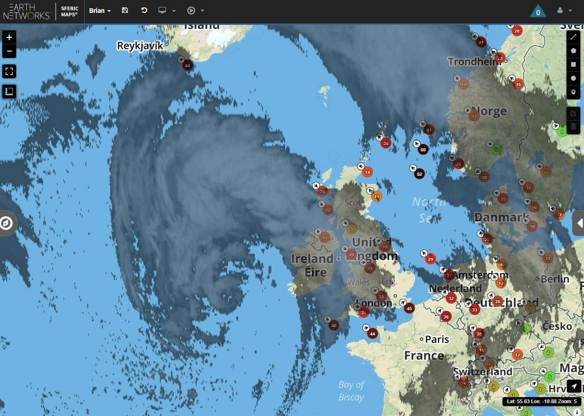Select the circle drawing tool
The image size is (584, 416).
[x=573, y=78]
